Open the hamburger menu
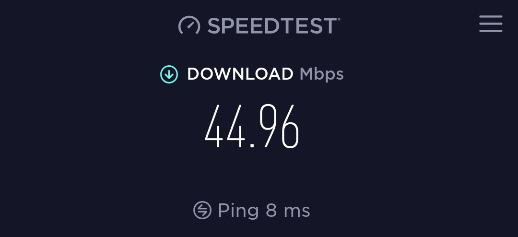Image resolution: width=518 pixels, height=237 pixels. point(491,24)
